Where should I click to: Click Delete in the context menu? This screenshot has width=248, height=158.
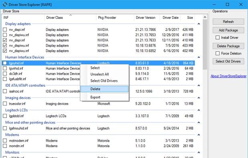104,89
